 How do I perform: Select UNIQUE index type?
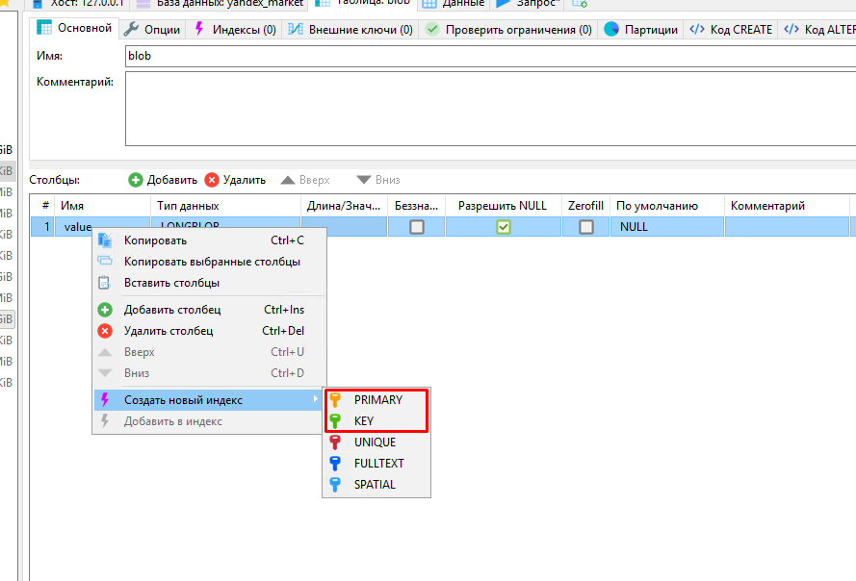point(376,442)
